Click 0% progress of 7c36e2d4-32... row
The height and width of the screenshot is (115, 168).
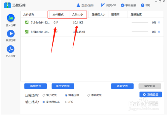pos(154,23)
